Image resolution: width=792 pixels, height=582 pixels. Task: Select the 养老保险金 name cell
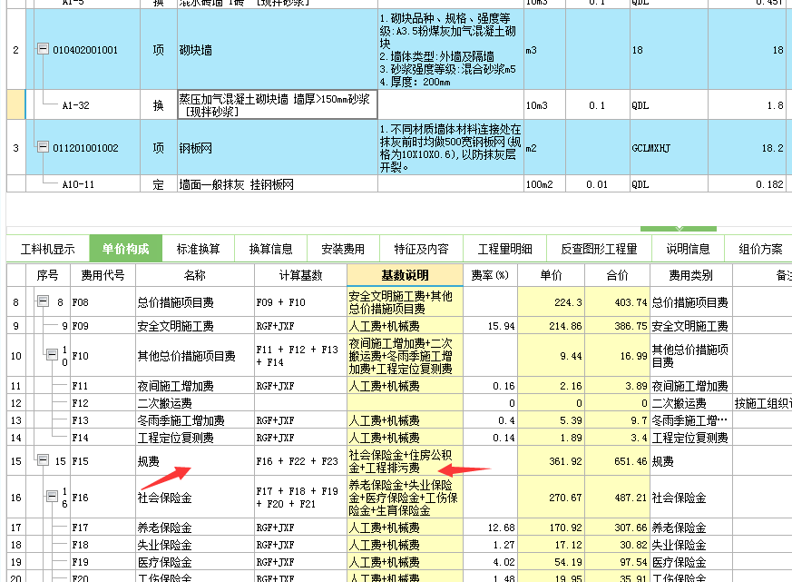pyautogui.click(x=195, y=528)
